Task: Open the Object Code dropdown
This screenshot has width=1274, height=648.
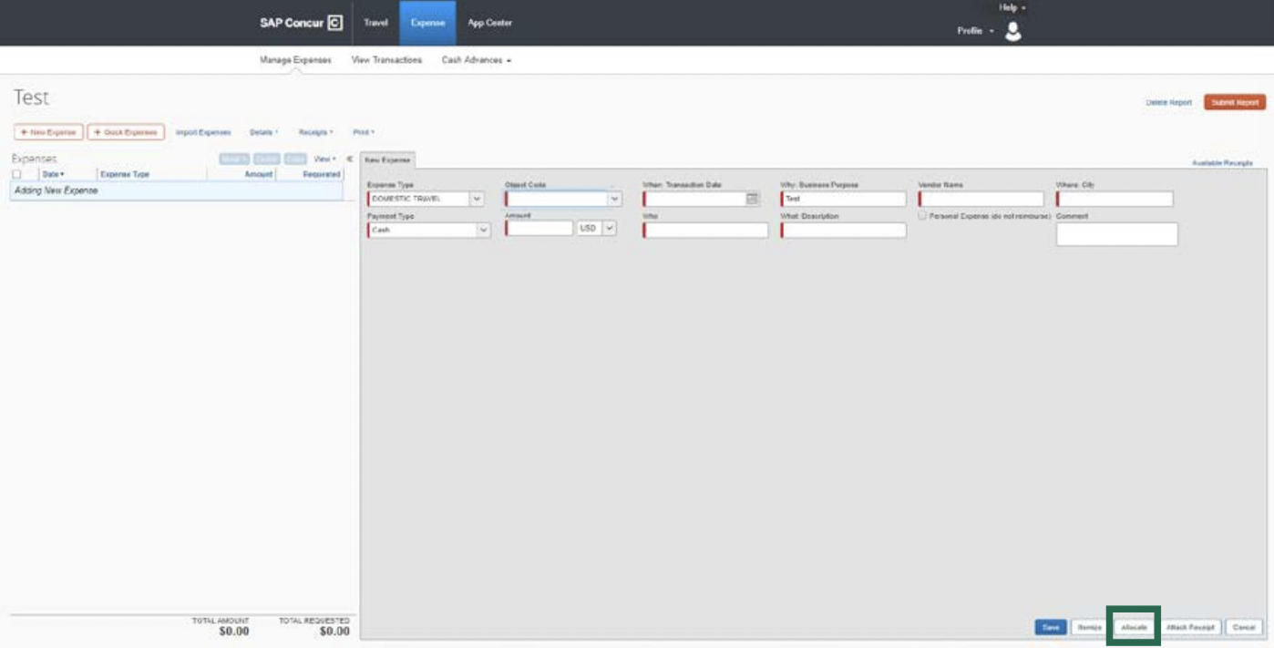Action: pos(614,199)
